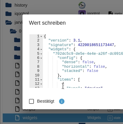
Task: Click the "items" key on line 11
Action: pyautogui.click(x=65, y=79)
